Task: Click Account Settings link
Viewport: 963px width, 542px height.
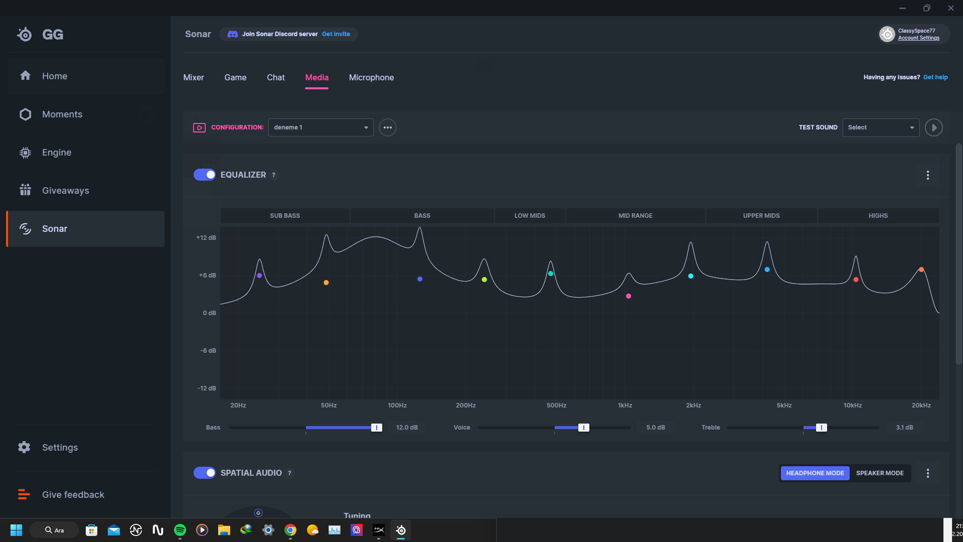Action: pyautogui.click(x=919, y=38)
